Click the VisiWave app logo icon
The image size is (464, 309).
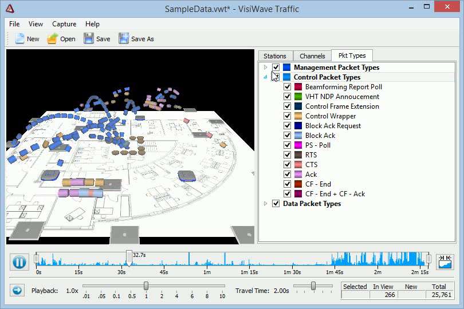10,9
